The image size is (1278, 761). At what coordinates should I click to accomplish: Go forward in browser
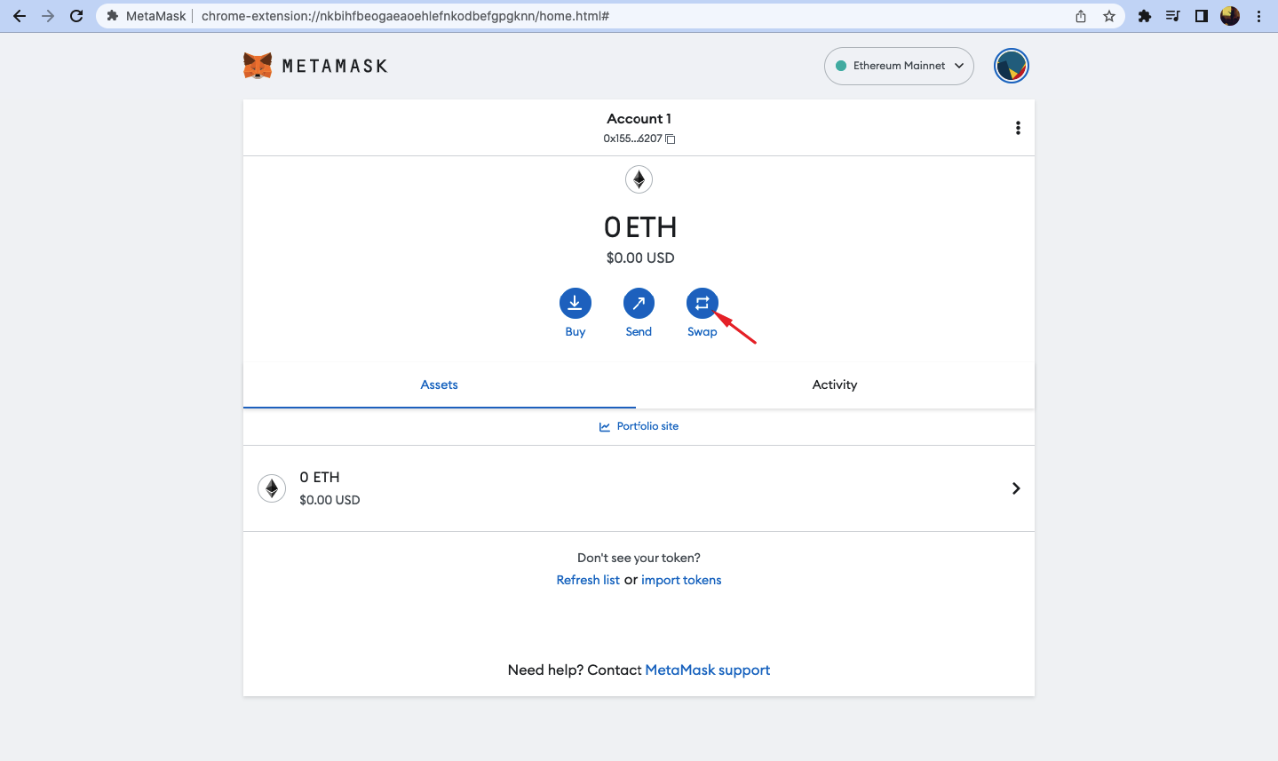click(x=48, y=16)
